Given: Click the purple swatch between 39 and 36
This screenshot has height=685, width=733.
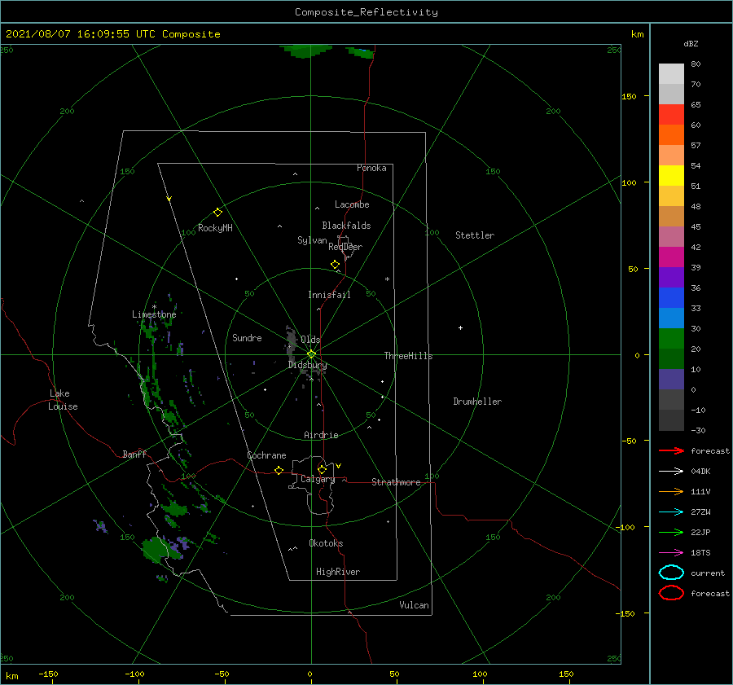Looking at the screenshot, I should point(671,277).
